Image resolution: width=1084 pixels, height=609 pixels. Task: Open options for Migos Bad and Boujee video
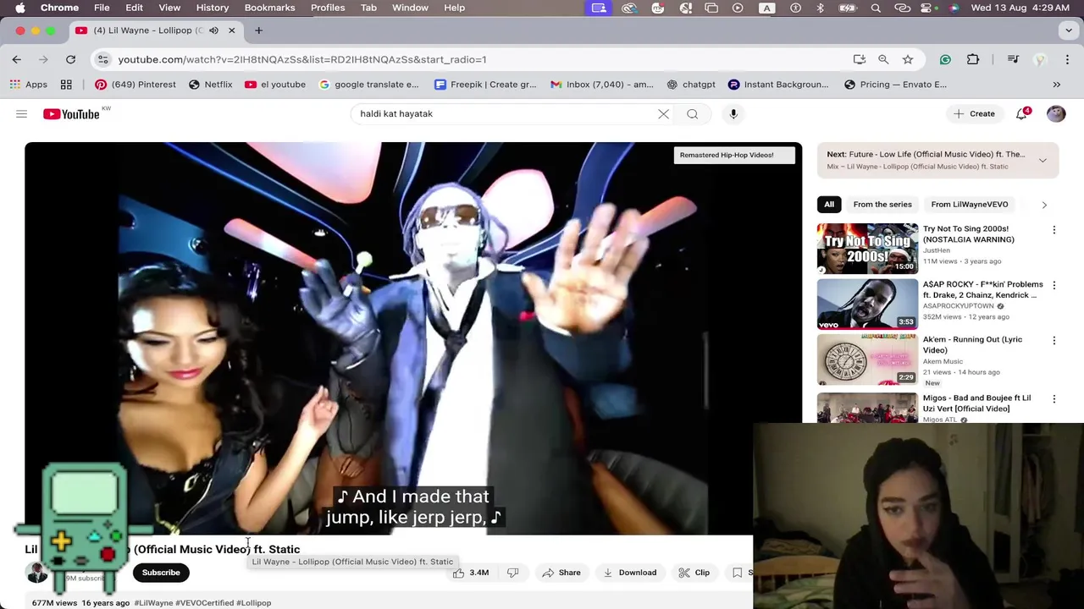pos(1054,399)
